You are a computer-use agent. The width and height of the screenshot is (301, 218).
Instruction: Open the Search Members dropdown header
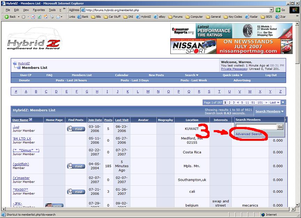[269, 111]
